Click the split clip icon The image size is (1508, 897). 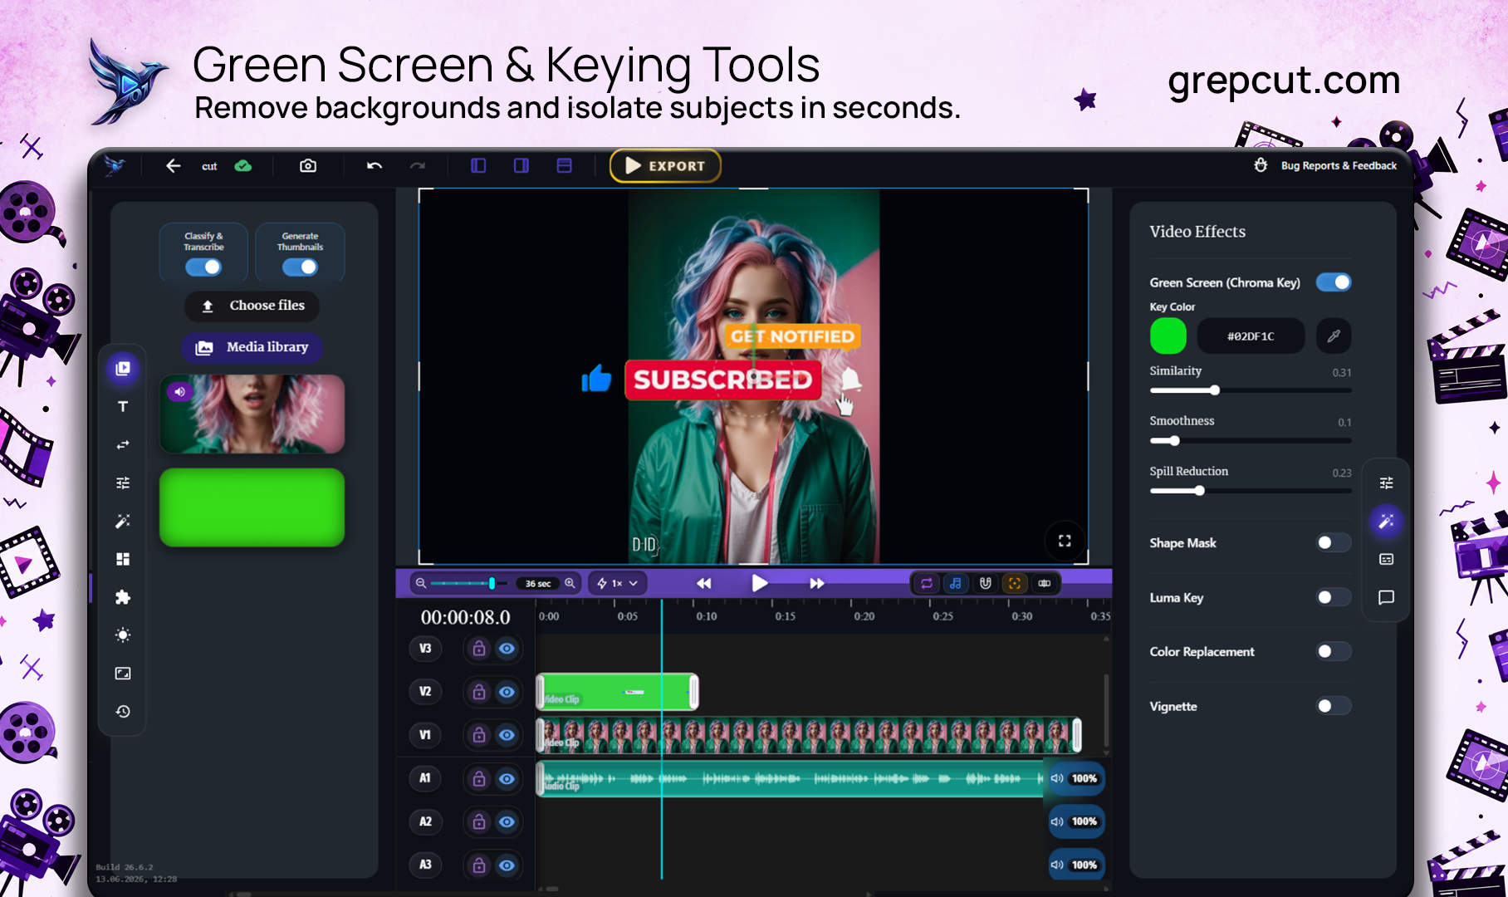1045,583
